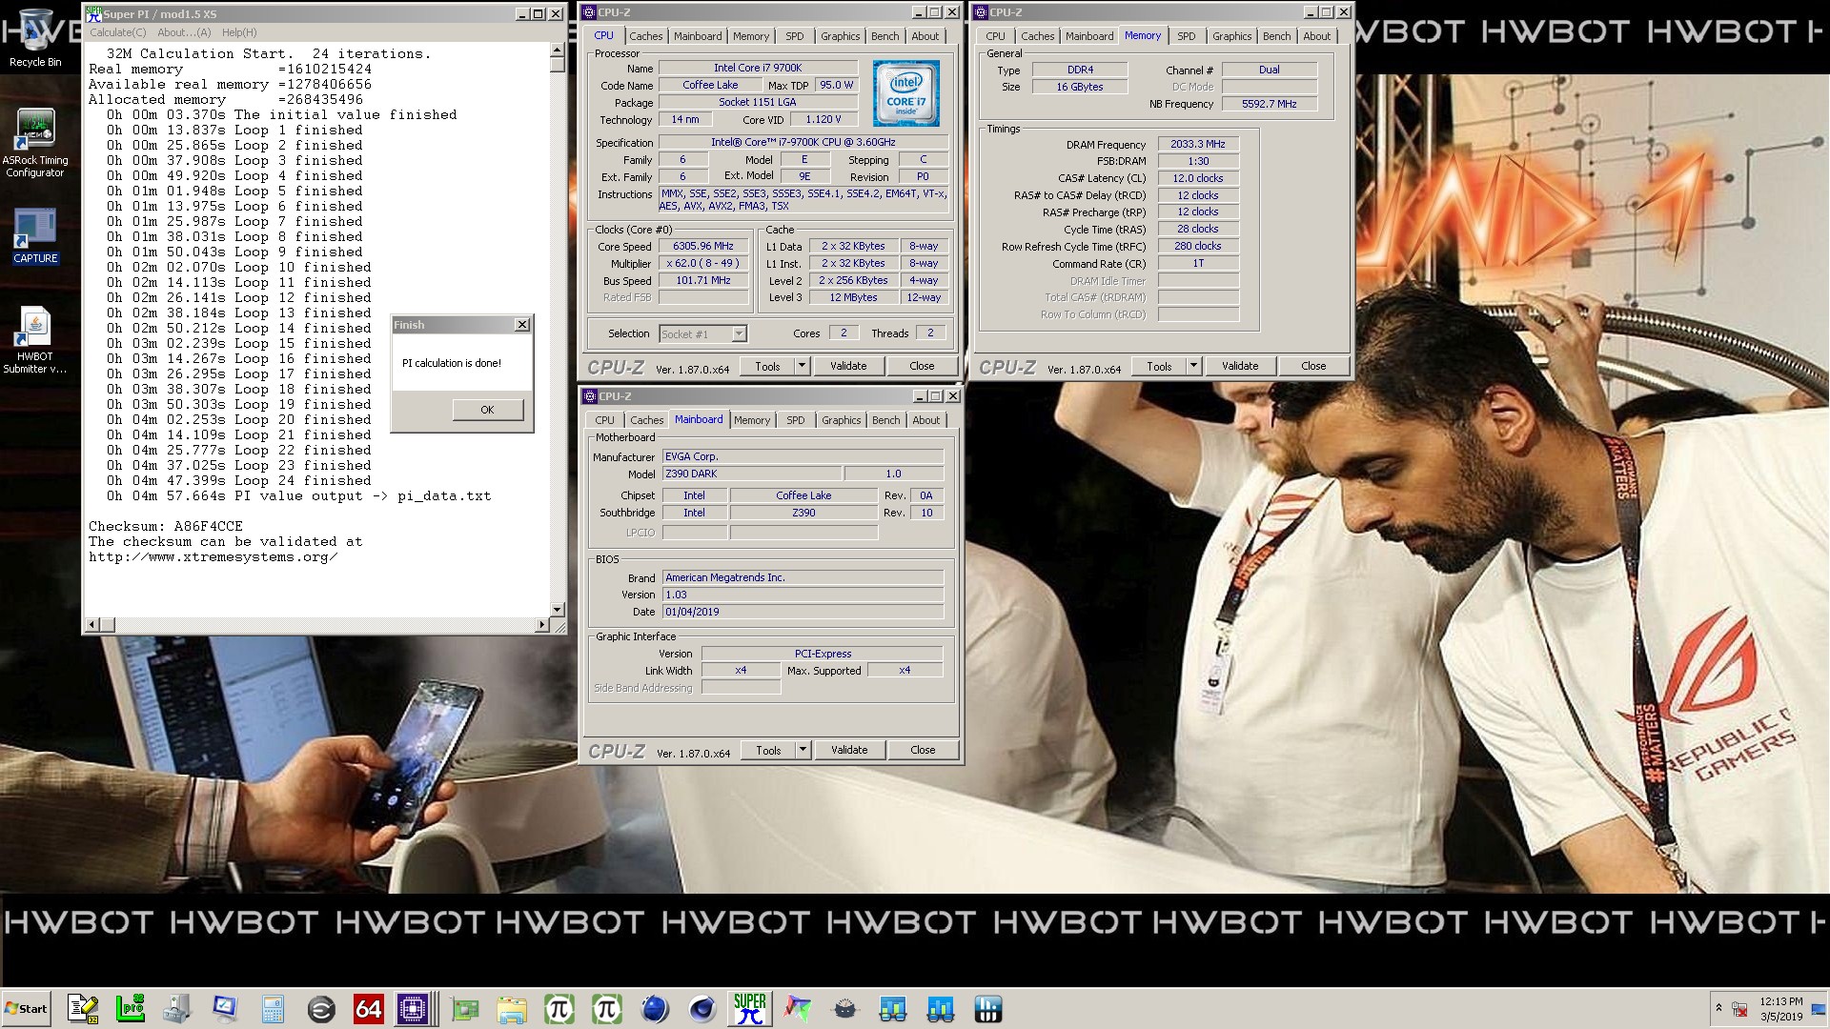Expand Socket #1 selection dropdown
Screen dimensions: 1830x1029
click(x=739, y=333)
